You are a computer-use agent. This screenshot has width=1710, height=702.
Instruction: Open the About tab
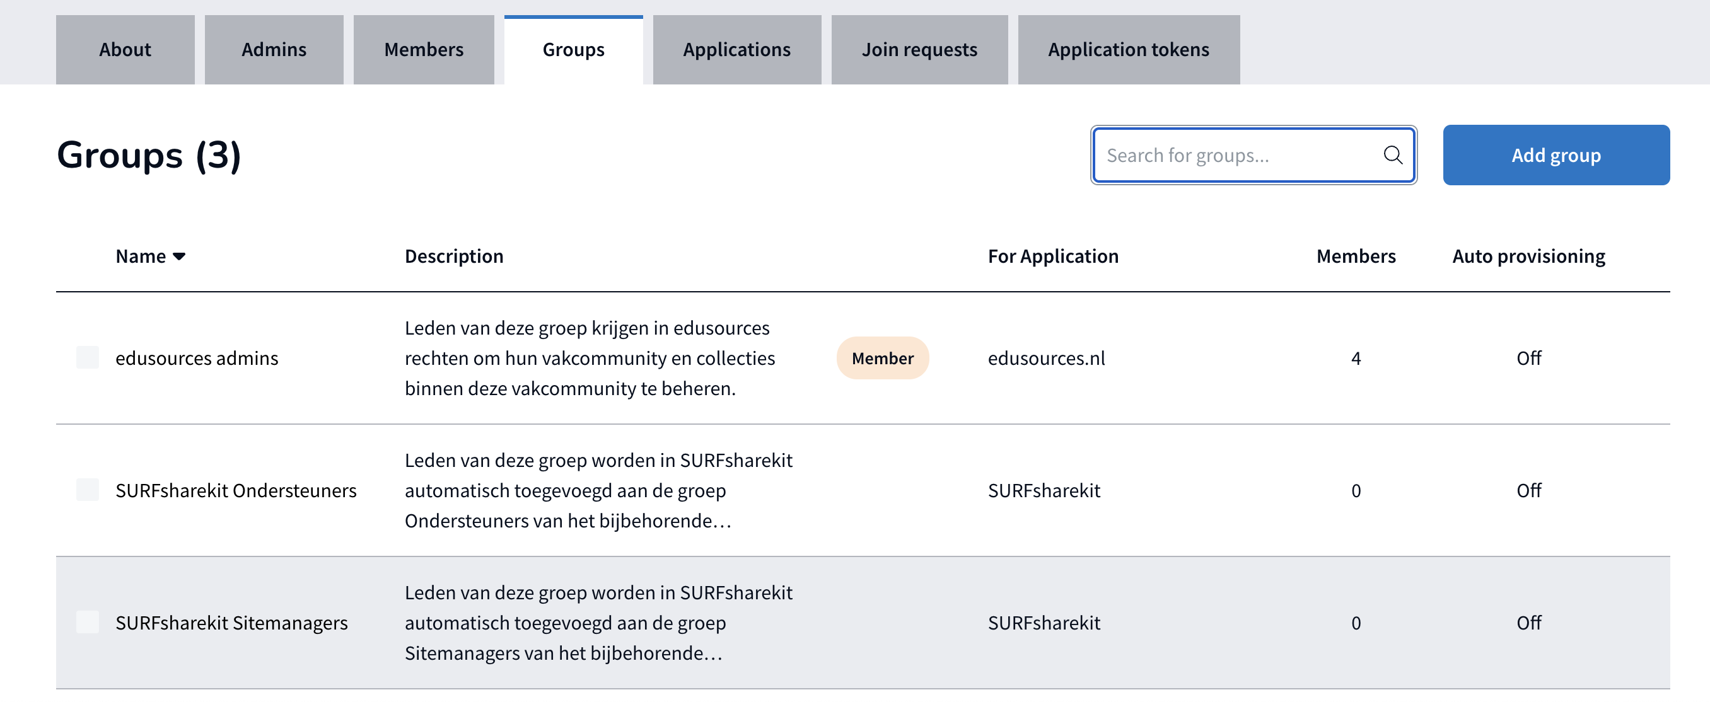click(125, 50)
